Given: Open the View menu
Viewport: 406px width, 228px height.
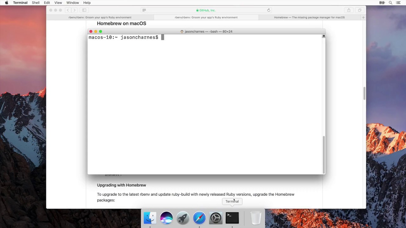Looking at the screenshot, I should tap(58, 3).
